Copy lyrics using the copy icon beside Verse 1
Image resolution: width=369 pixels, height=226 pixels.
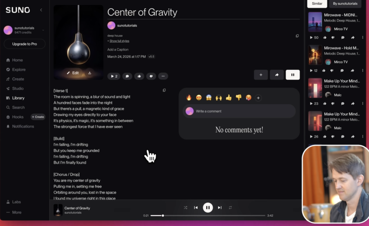click(x=164, y=90)
